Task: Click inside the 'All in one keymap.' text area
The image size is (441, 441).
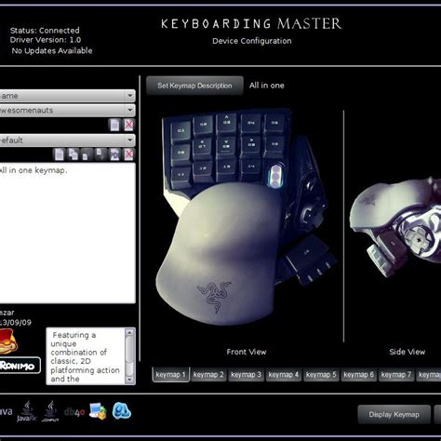Action: tap(67, 233)
